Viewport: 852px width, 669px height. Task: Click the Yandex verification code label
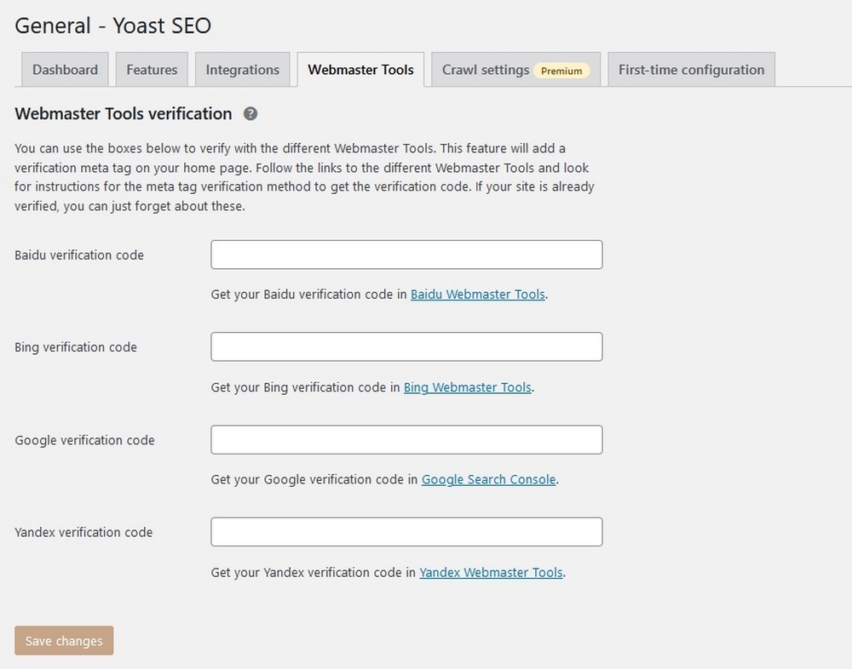click(83, 533)
